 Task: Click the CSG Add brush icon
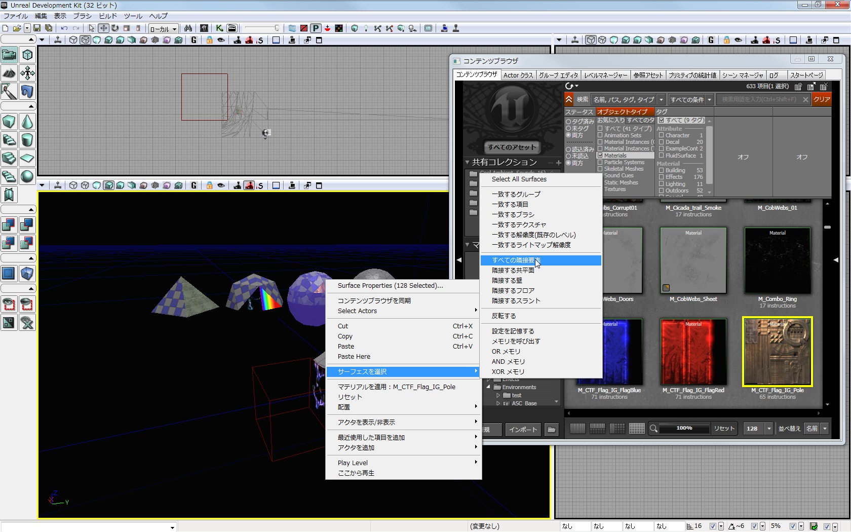[9, 224]
